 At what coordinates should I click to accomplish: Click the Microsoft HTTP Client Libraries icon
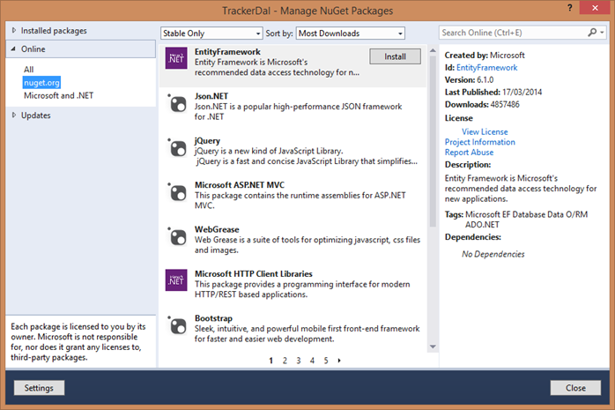[176, 280]
